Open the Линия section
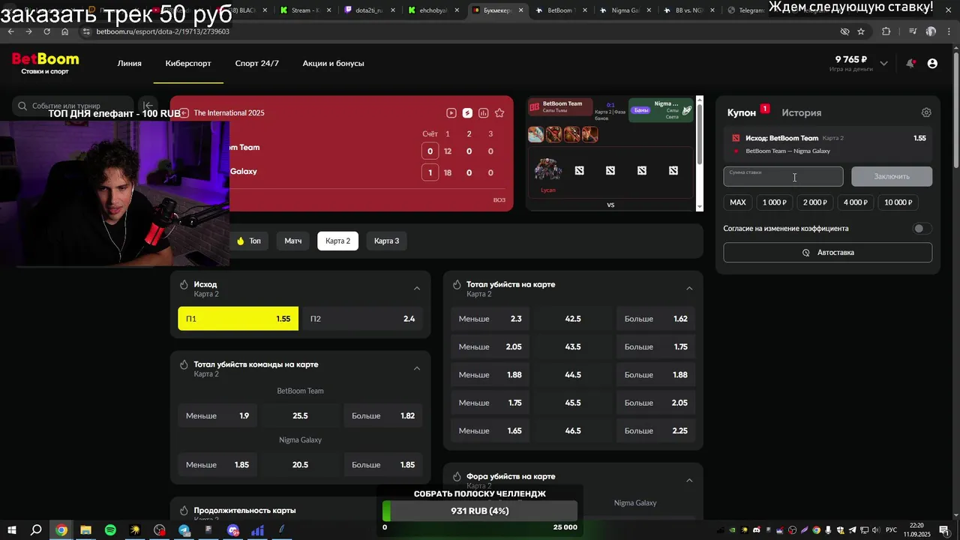Viewport: 960px width, 540px height. 129,63
